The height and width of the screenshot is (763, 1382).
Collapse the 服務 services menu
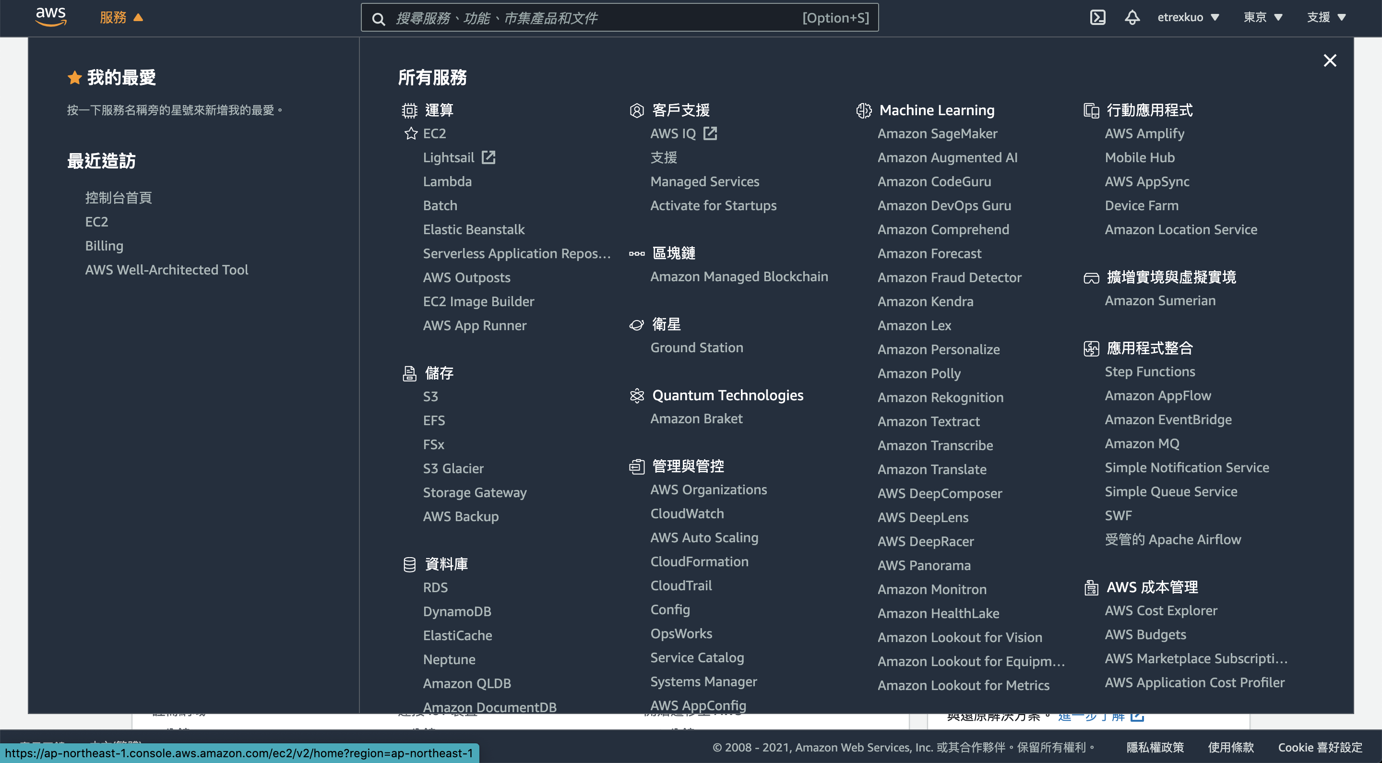[121, 18]
